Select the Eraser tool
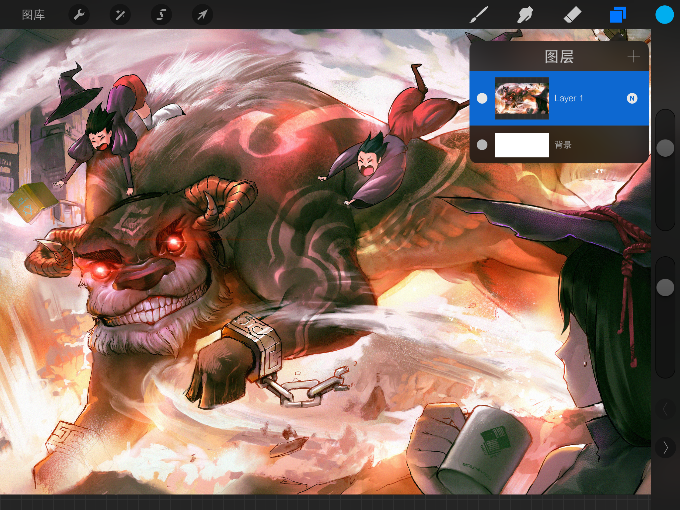The width and height of the screenshot is (680, 510). click(x=572, y=15)
